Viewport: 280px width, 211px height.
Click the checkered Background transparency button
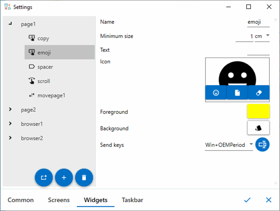(258, 128)
